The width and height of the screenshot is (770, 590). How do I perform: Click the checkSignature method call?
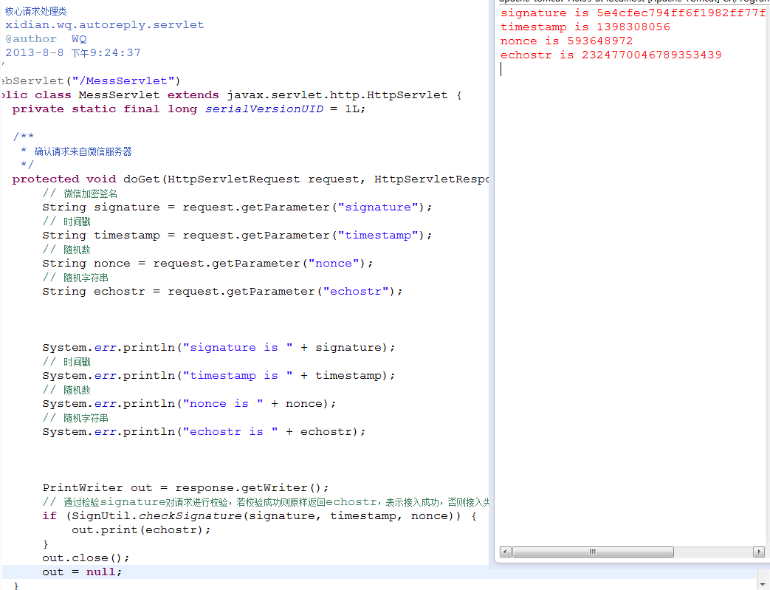(190, 516)
